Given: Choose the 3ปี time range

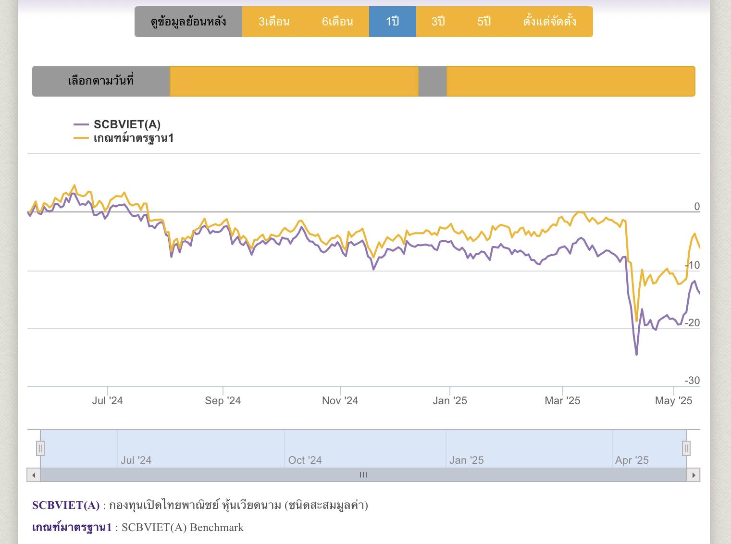Looking at the screenshot, I should [438, 22].
